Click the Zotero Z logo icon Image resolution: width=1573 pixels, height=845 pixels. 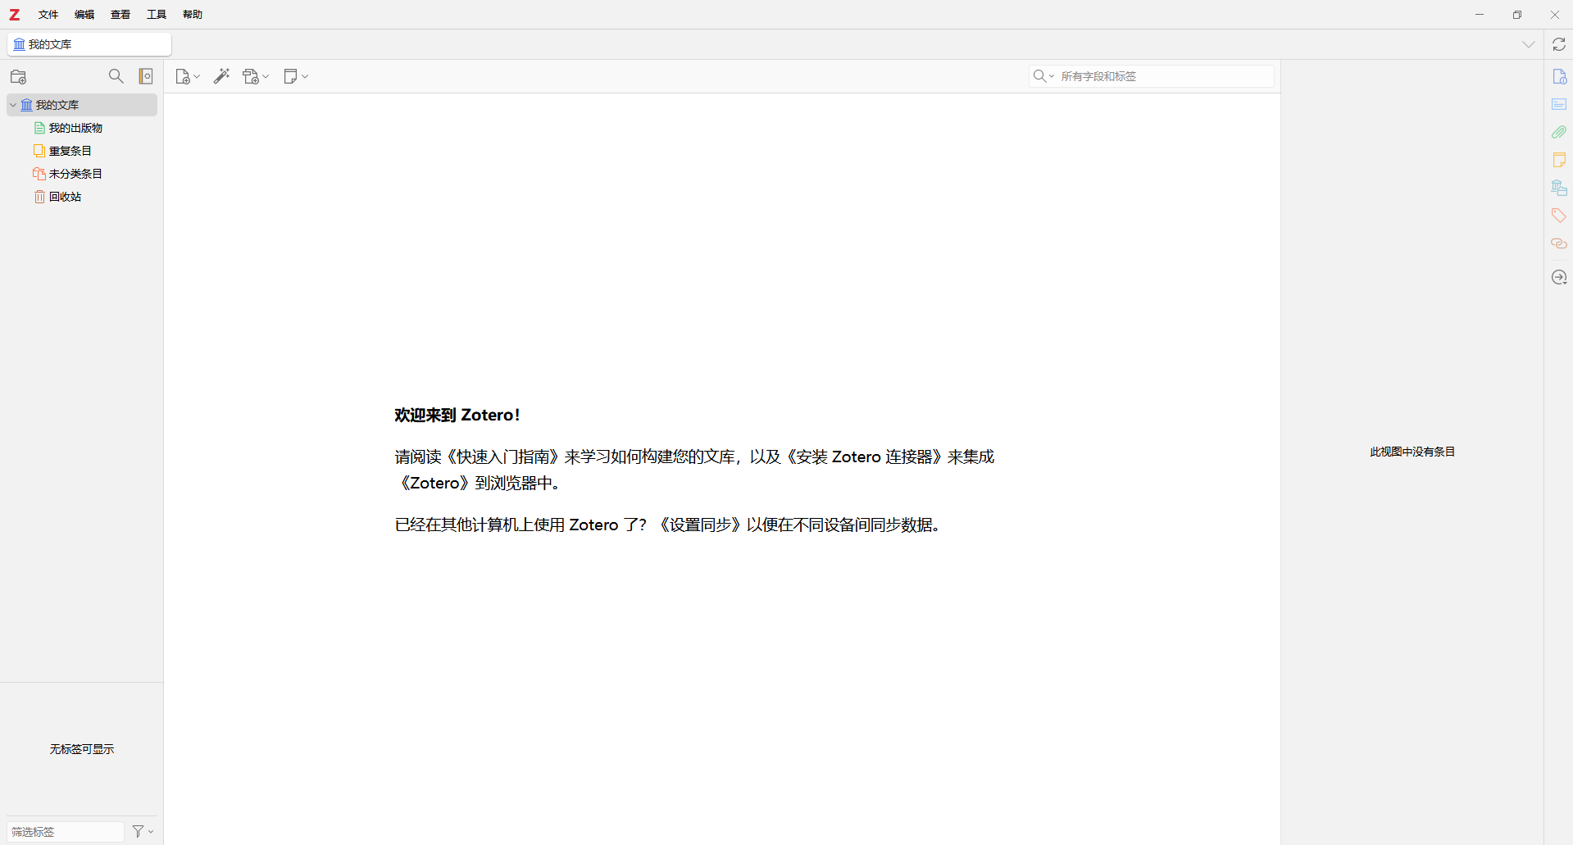[15, 15]
